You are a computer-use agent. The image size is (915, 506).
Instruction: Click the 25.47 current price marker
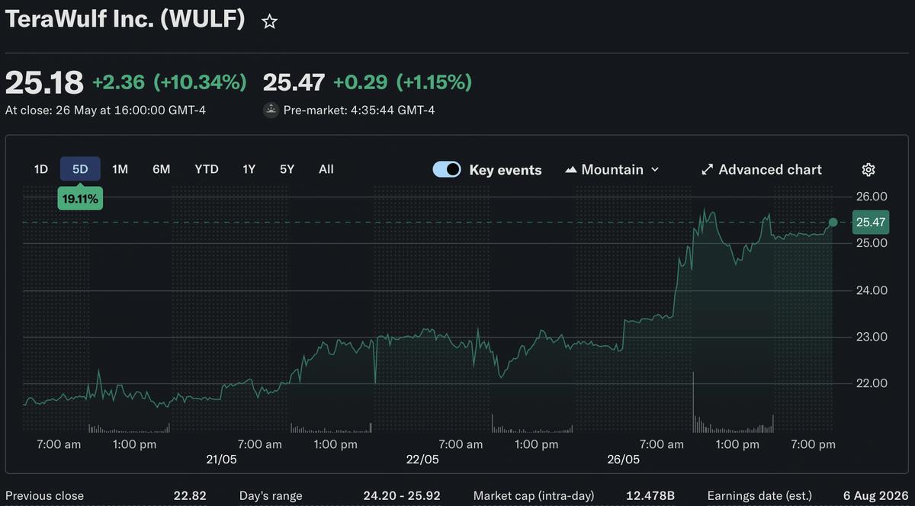click(871, 223)
